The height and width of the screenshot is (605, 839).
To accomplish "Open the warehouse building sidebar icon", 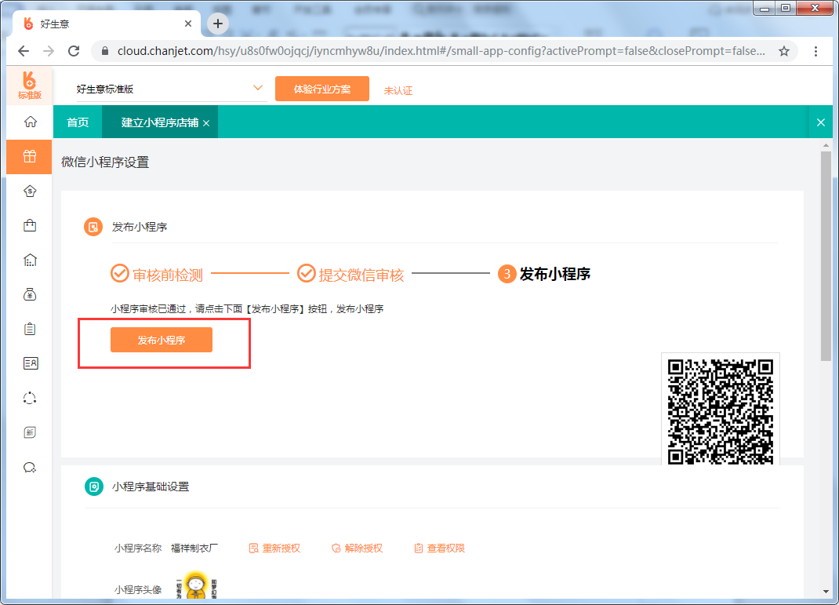I will coord(30,261).
